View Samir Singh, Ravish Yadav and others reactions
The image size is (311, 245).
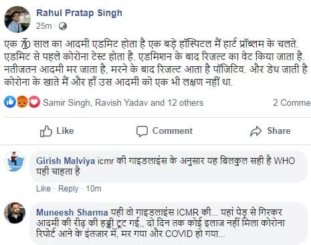pos(123,102)
